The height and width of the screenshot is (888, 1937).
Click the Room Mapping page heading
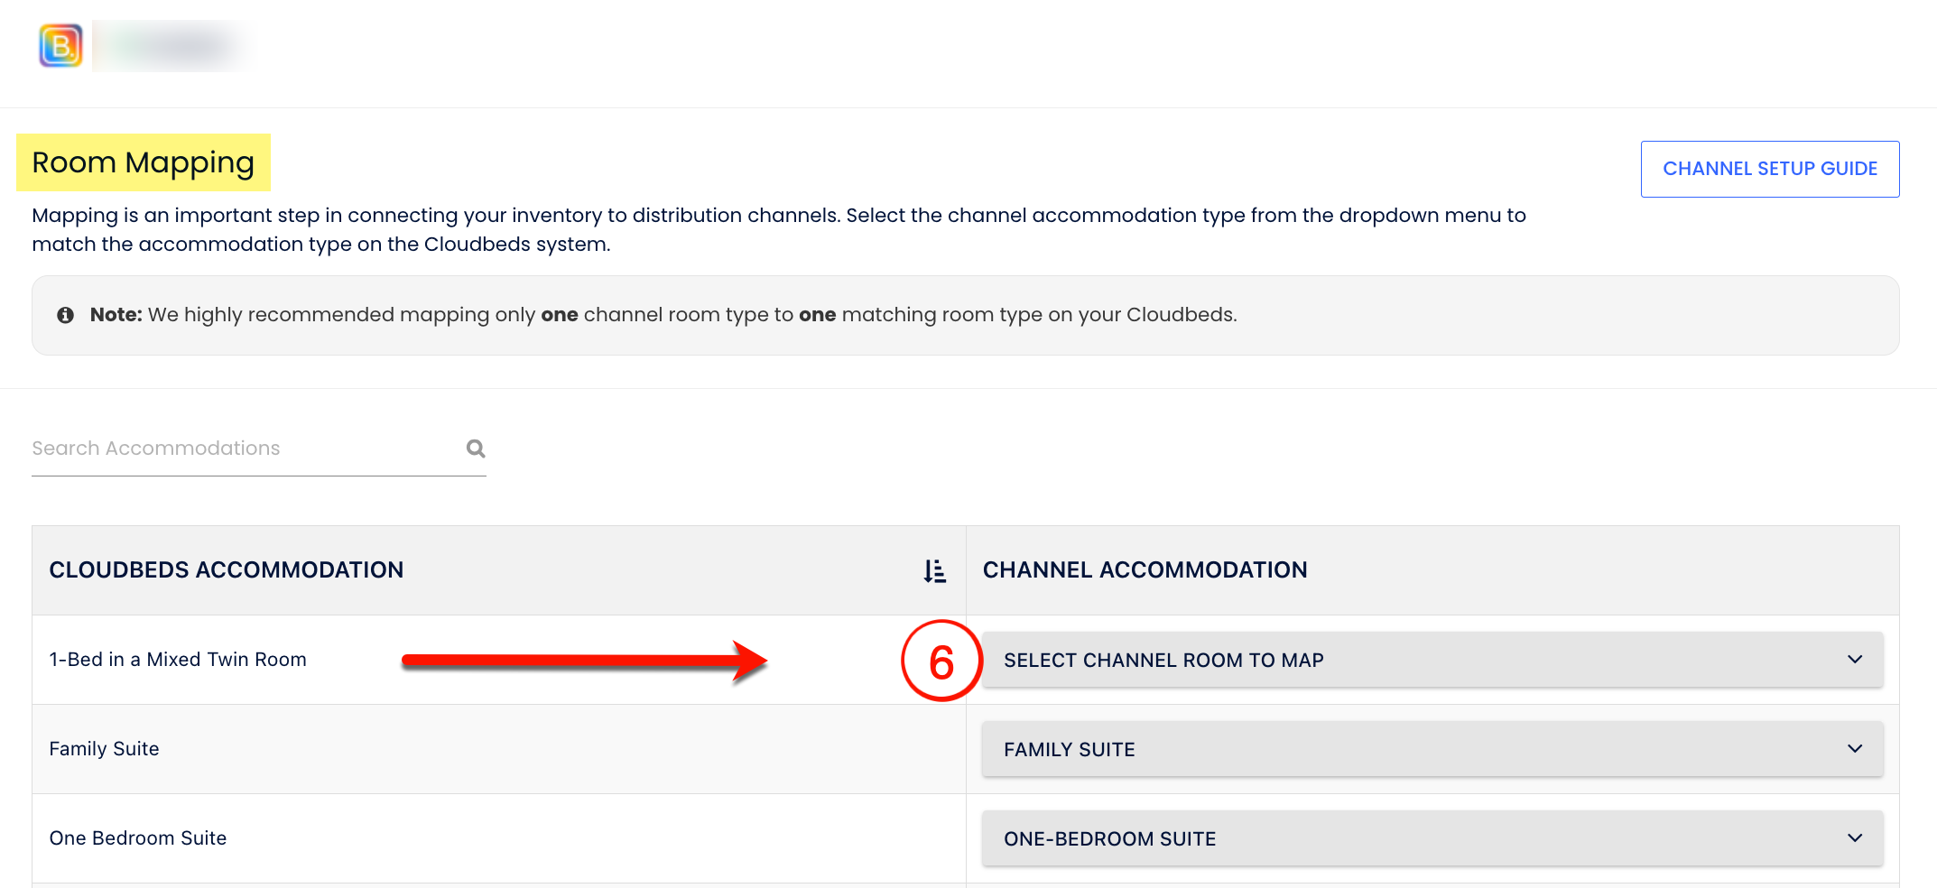tap(144, 163)
